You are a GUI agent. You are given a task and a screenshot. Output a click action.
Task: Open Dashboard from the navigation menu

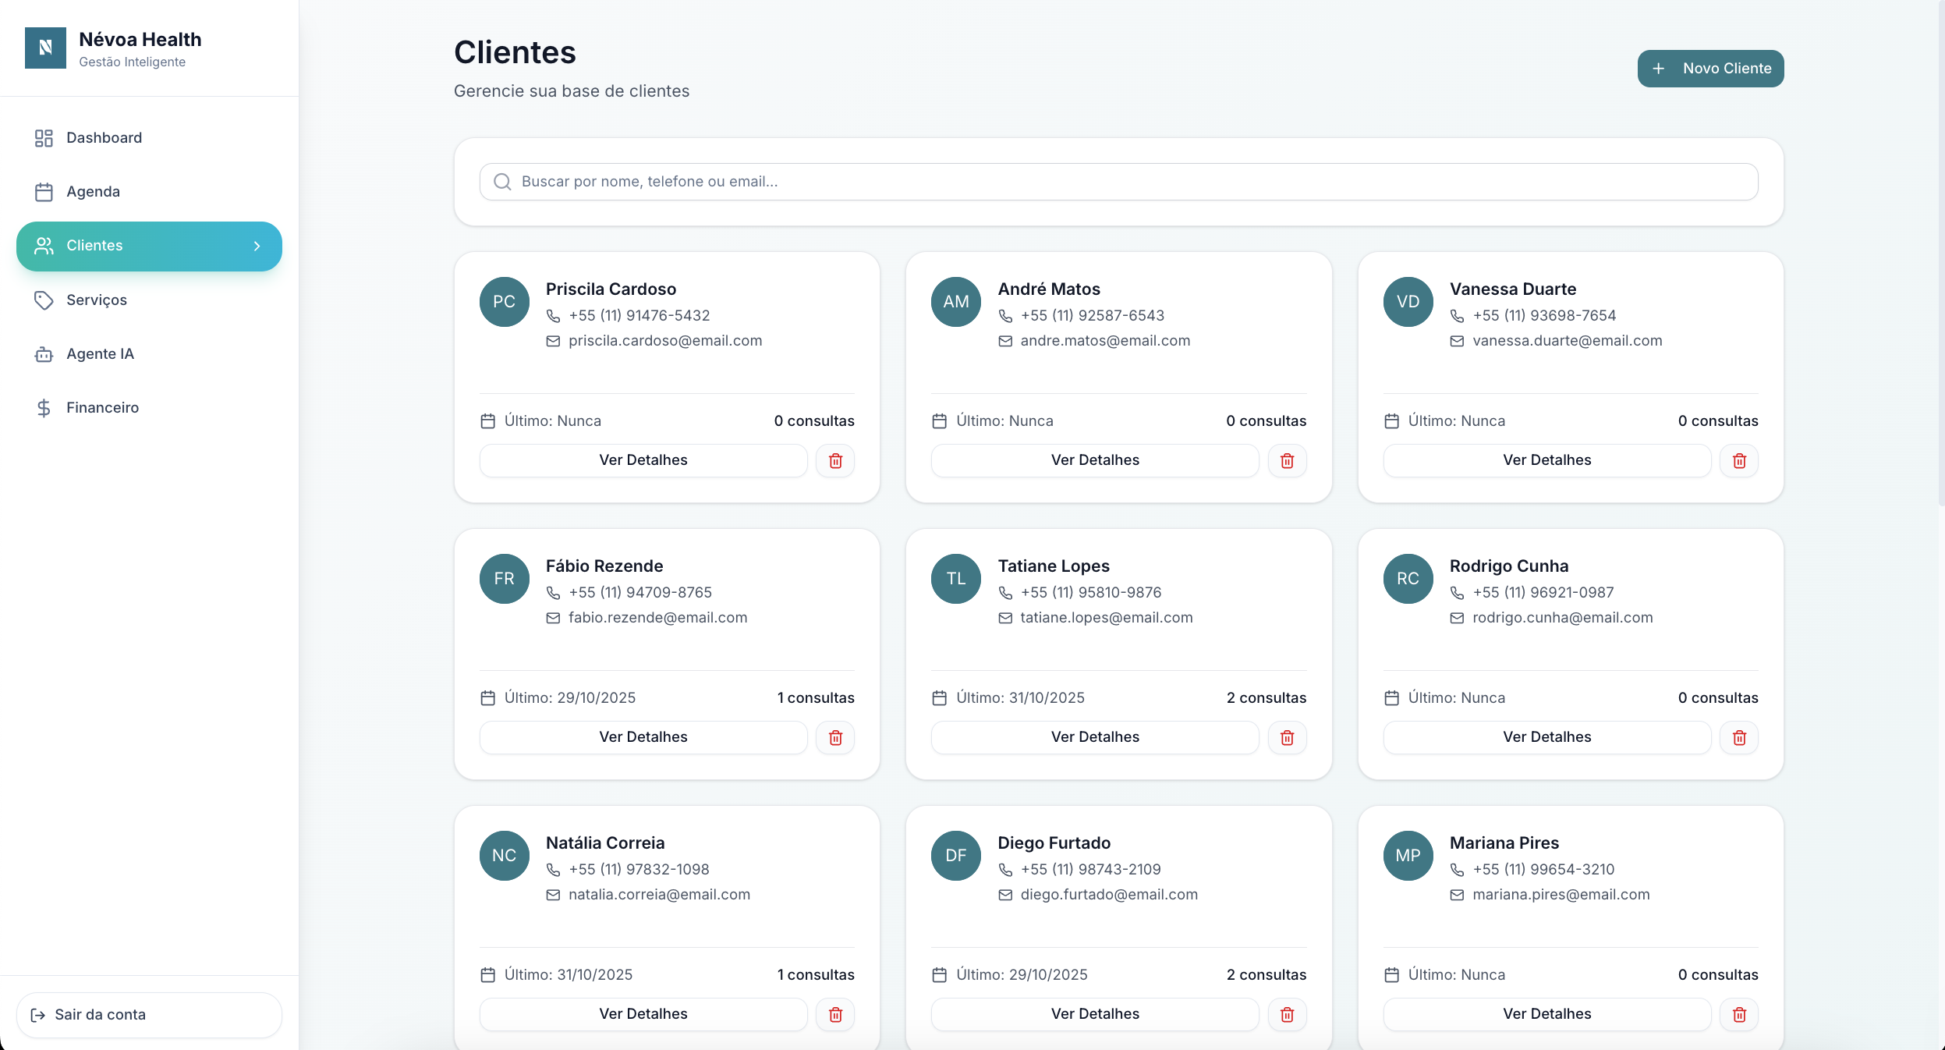pos(104,137)
